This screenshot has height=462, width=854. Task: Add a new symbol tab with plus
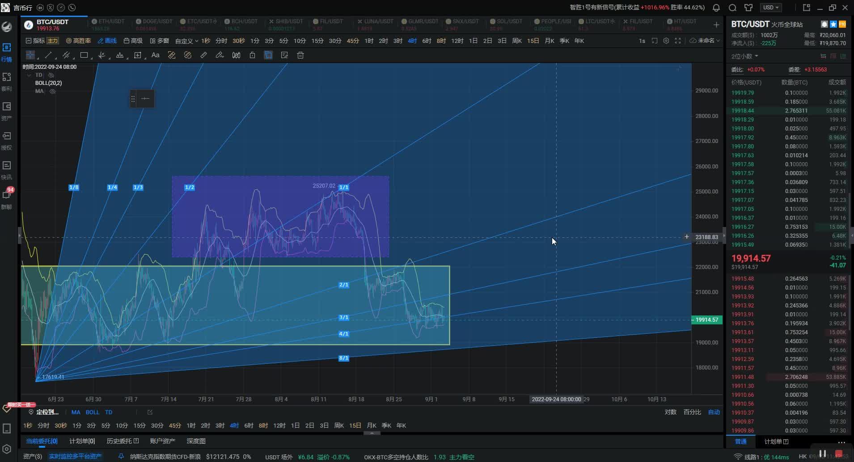click(x=716, y=25)
